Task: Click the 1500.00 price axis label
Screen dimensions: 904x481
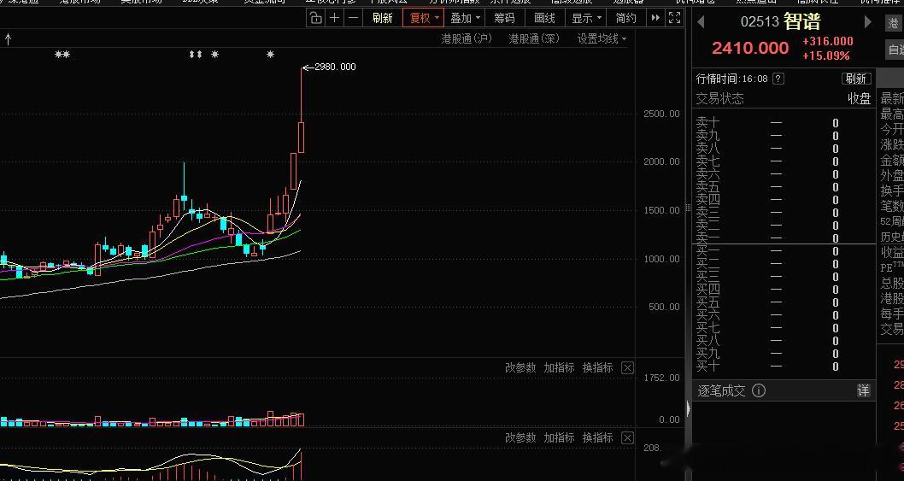Action: [662, 210]
